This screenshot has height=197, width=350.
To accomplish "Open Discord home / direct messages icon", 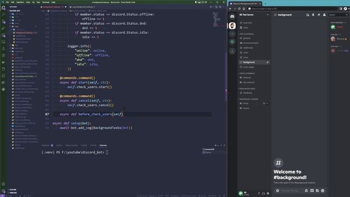I will point(232,16).
